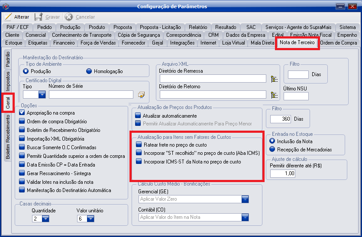The width and height of the screenshot is (362, 237).
Task: Expand Quantidade decimal places dropdown
Action: (x=45, y=219)
